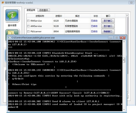Click process table scrollbar up arrow
Image resolution: width=136 pixels, height=113 pixels.
(x=127, y=15)
